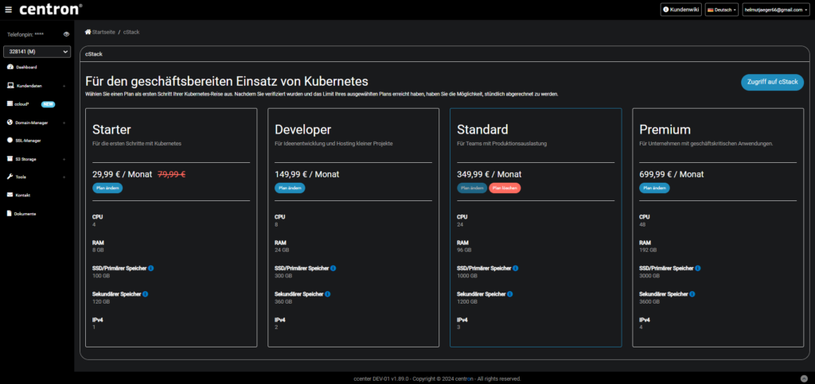
Task: Open the Dokumente menu entry
Action: [x=25, y=214]
